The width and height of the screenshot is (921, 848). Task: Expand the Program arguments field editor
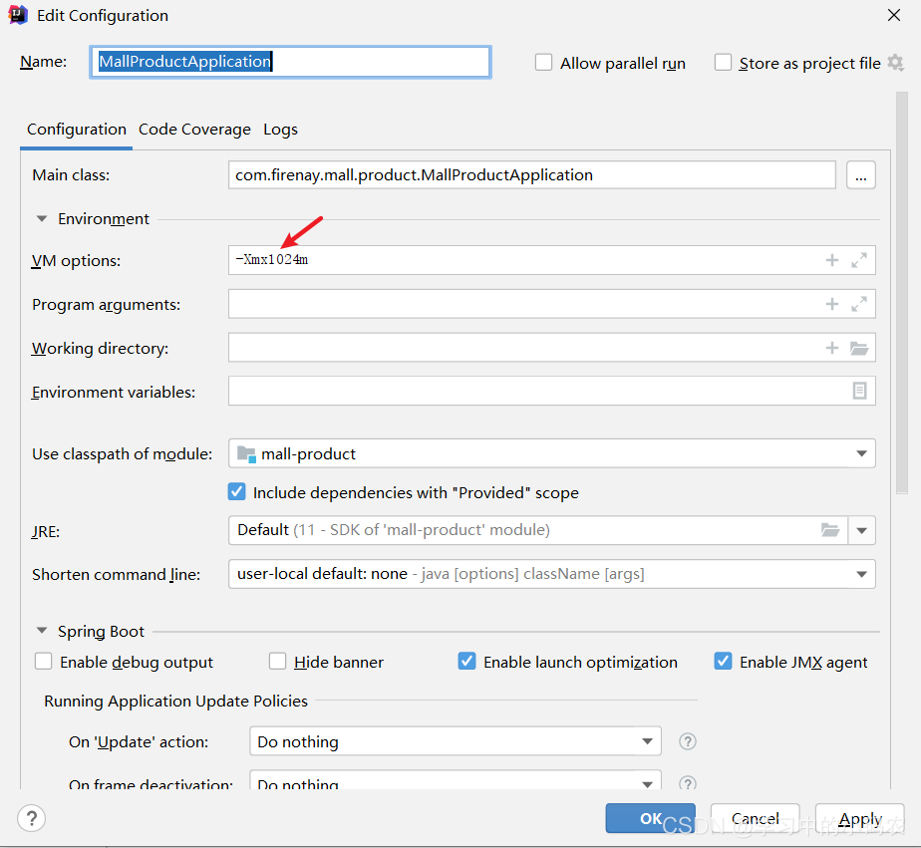(859, 304)
